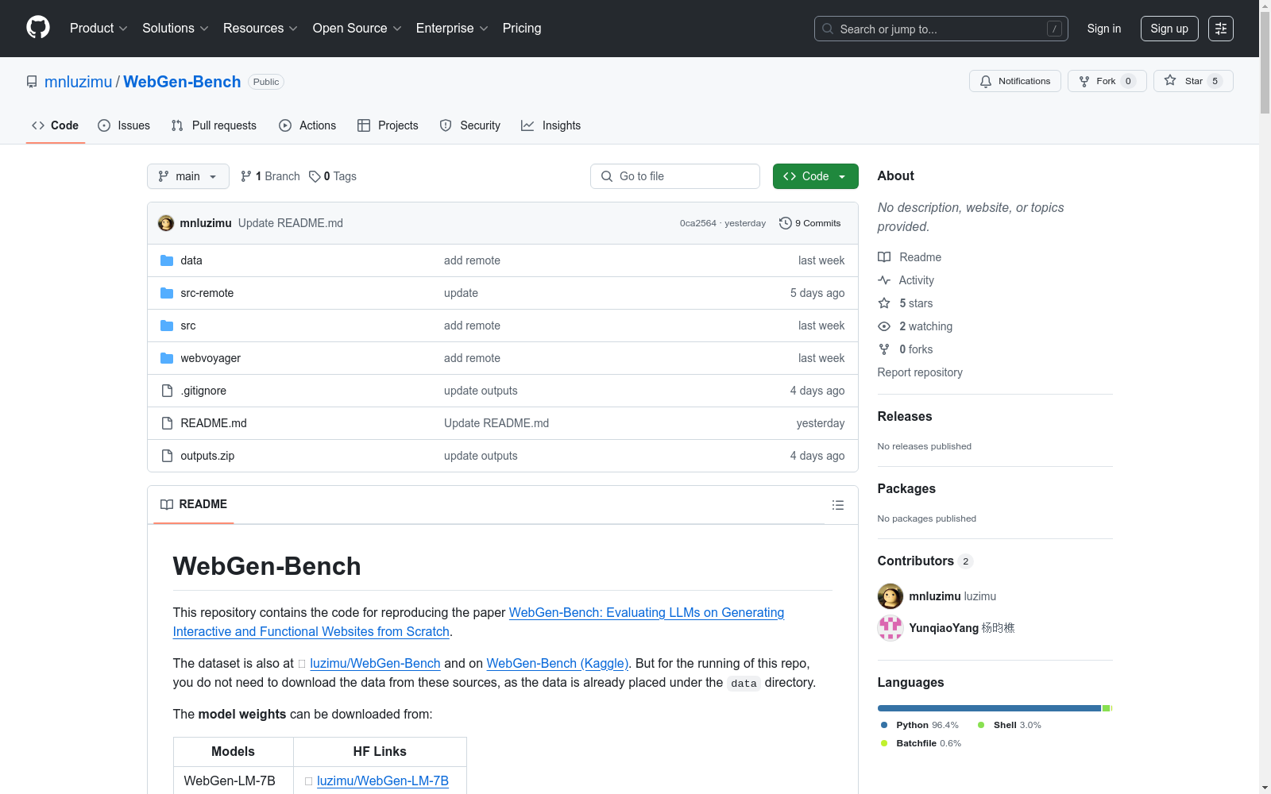Expand the Solutions menu

coord(176,29)
